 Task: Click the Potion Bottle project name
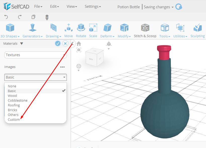tap(129, 7)
